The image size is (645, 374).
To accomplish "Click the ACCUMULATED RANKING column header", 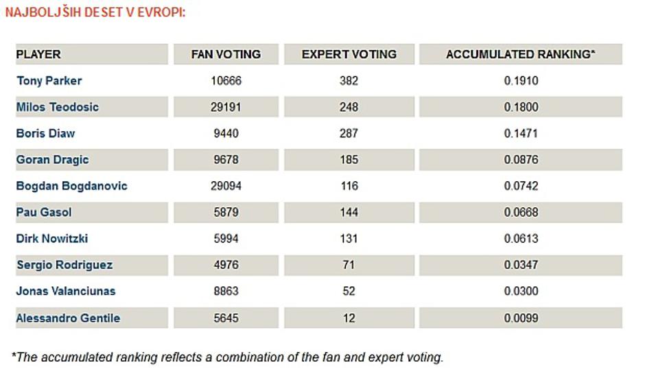I will 520,54.
